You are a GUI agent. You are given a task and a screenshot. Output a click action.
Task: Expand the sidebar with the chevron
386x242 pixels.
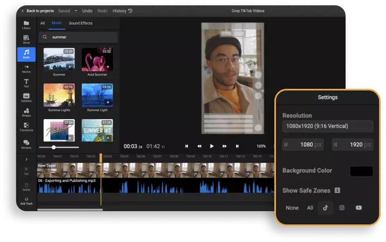[x=27, y=159]
